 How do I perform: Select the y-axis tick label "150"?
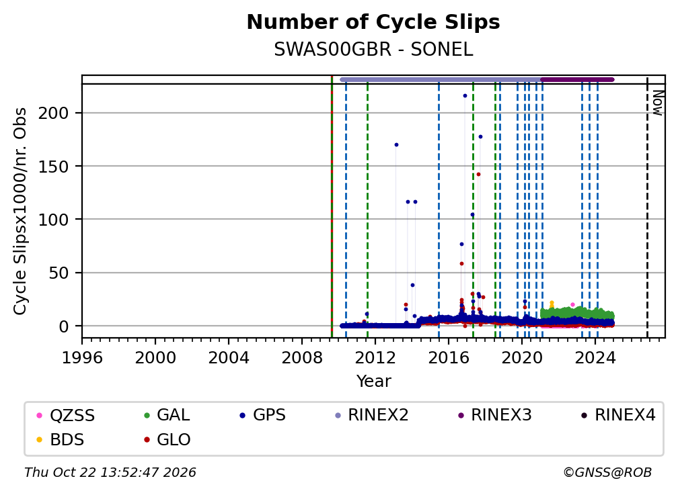coord(53,167)
